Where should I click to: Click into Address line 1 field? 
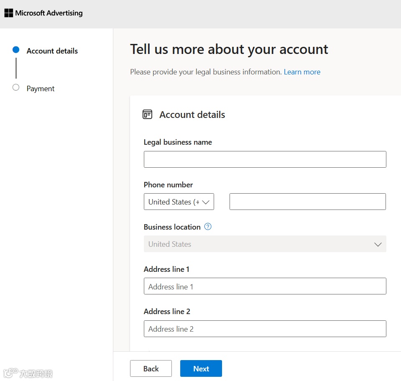[265, 286]
